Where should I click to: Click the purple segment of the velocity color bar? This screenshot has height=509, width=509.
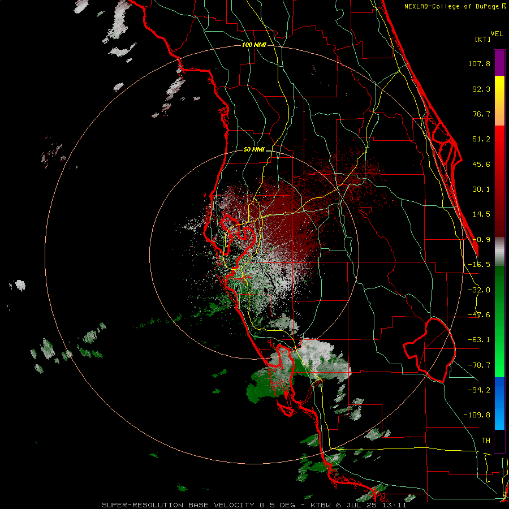[x=499, y=63]
